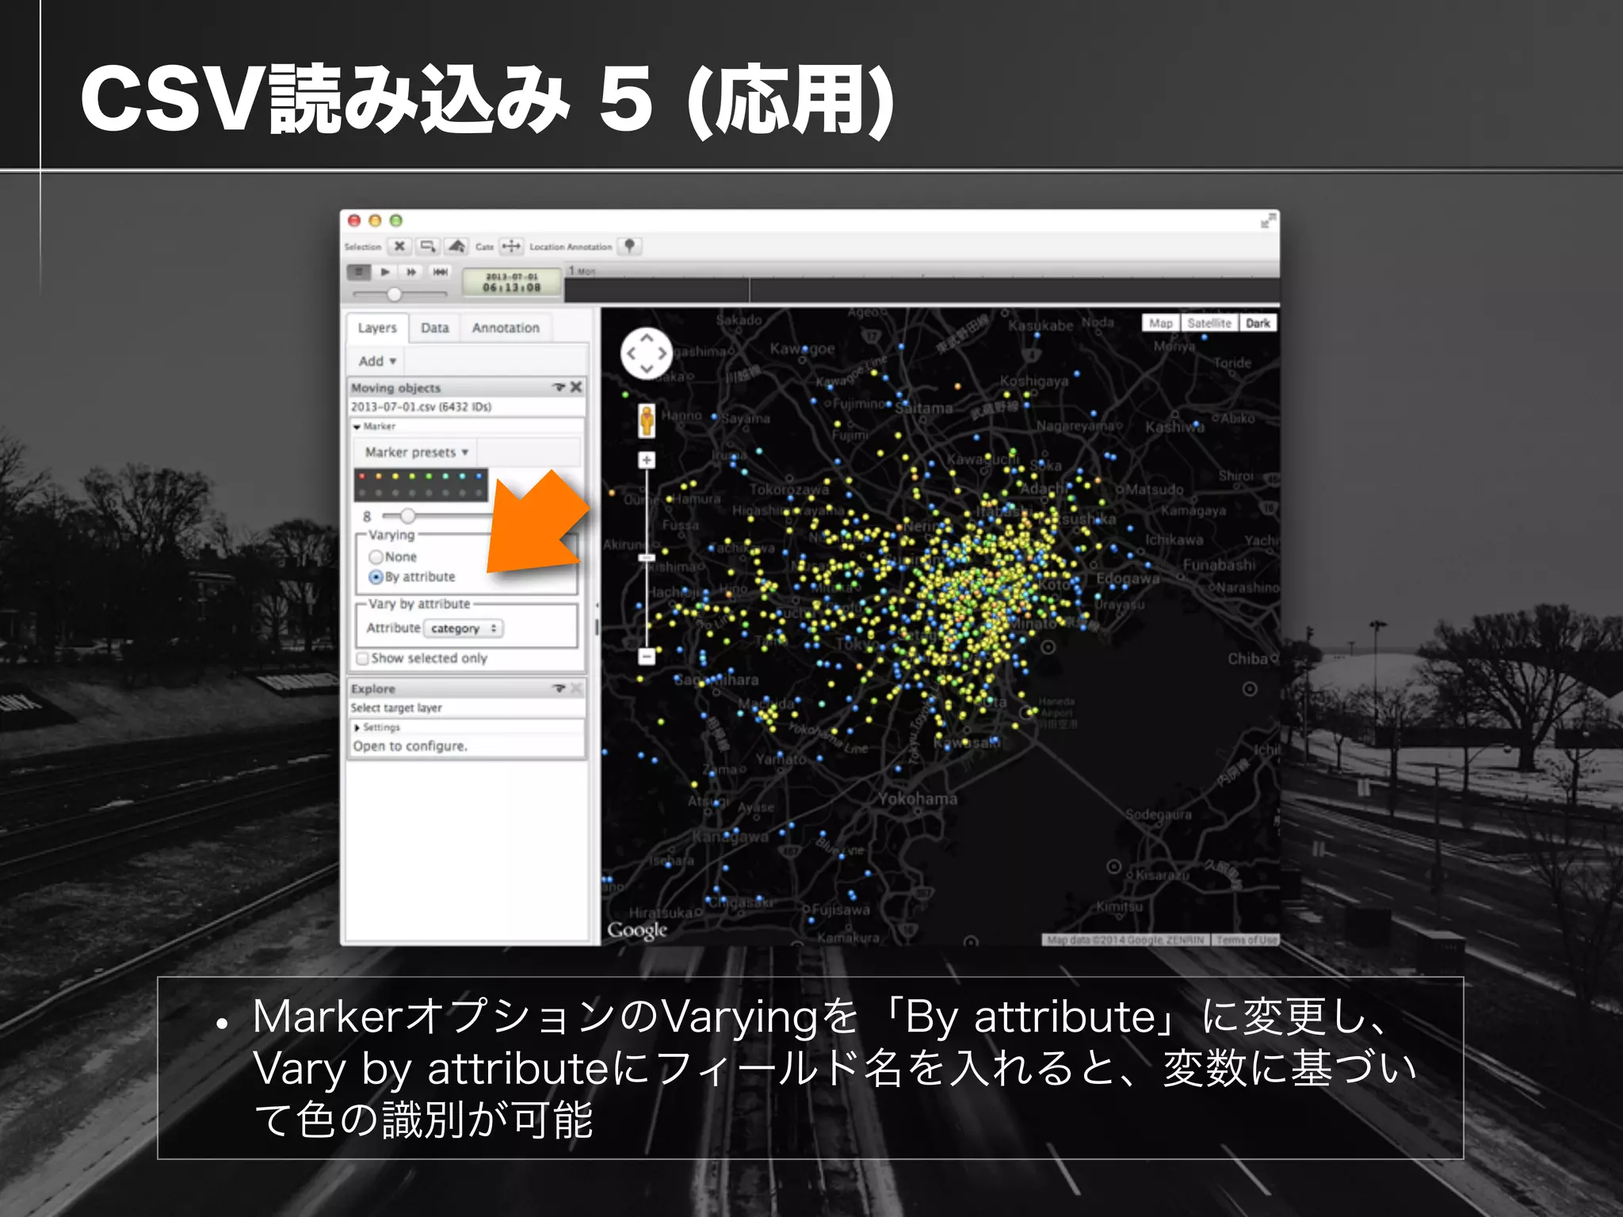Image resolution: width=1623 pixels, height=1217 pixels.
Task: Select the By attribute radio button
Action: point(376,577)
